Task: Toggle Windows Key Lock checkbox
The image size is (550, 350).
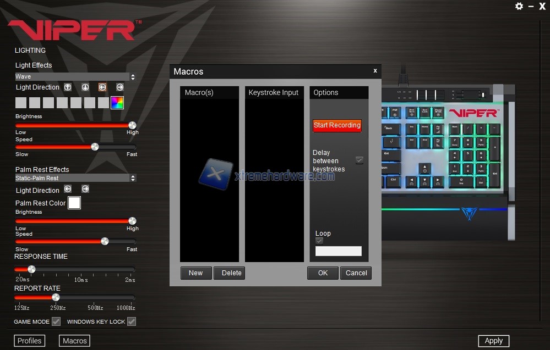Action: pos(132,321)
